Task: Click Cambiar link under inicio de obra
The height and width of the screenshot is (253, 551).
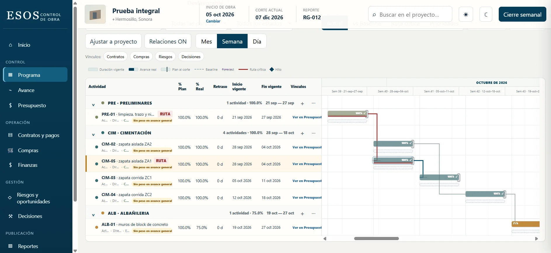Action: coord(213,21)
